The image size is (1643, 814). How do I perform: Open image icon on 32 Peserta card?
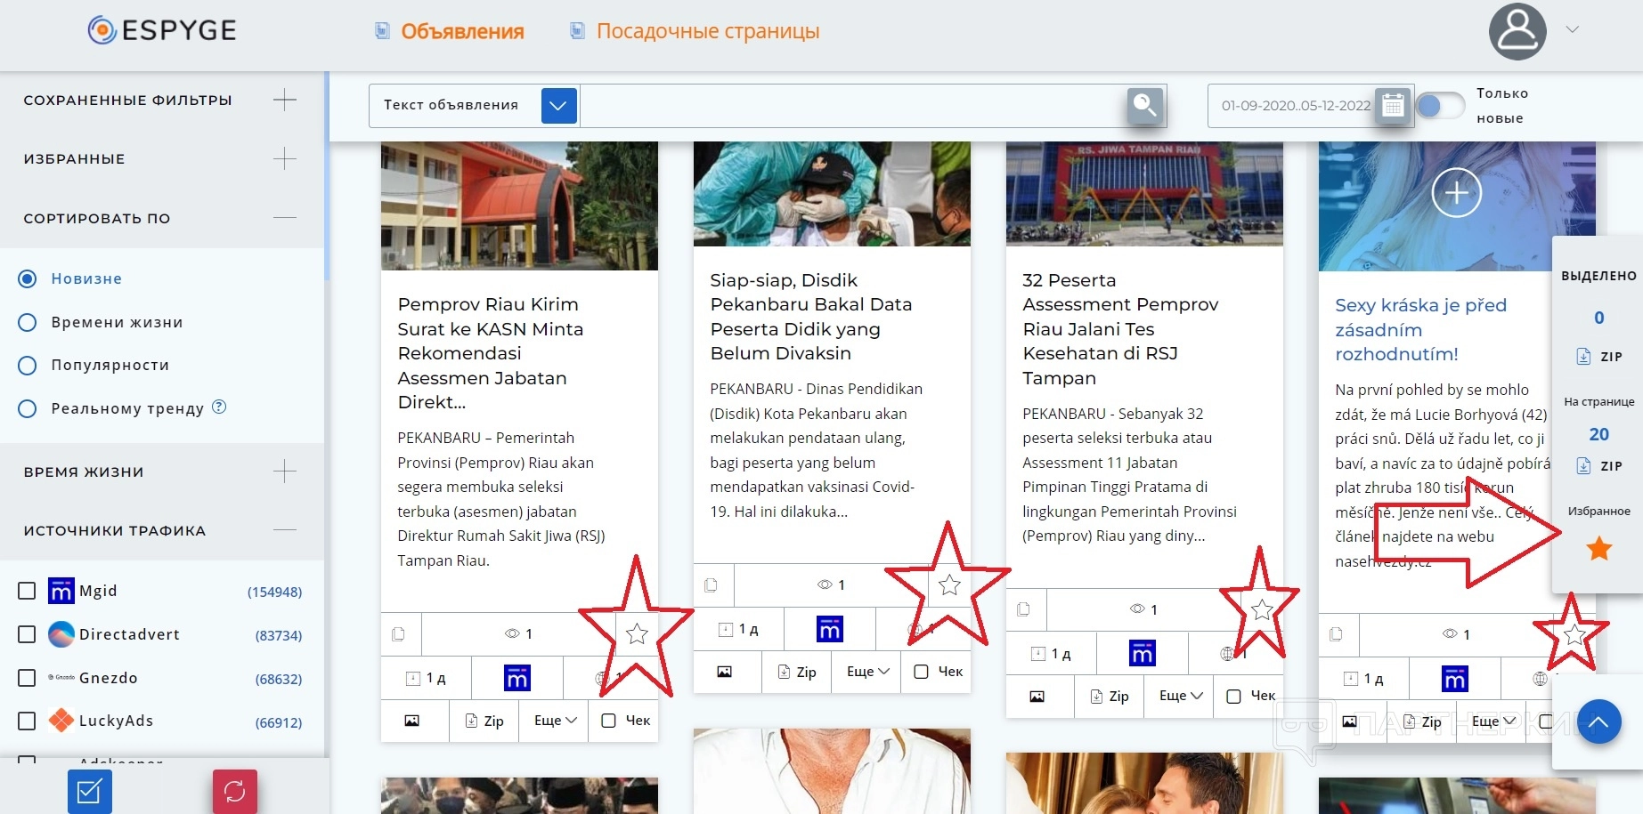click(x=1037, y=696)
